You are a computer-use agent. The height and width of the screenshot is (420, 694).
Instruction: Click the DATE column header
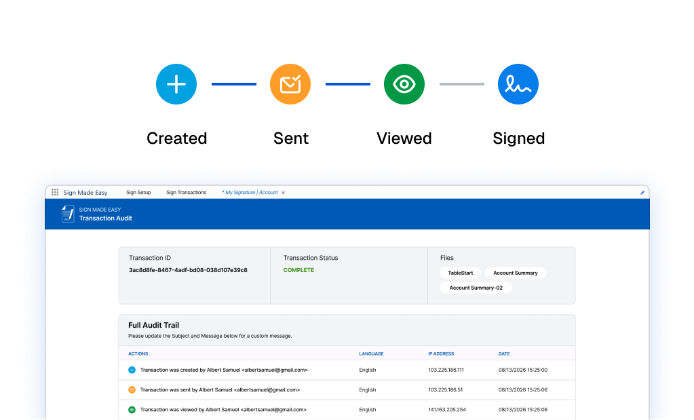(x=504, y=354)
